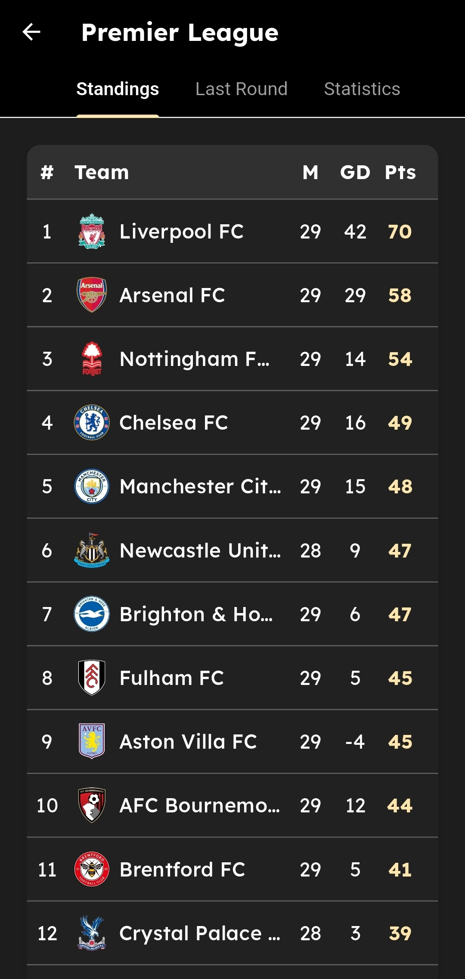The image size is (465, 979).
Task: Select the Standings tab
Action: point(118,89)
